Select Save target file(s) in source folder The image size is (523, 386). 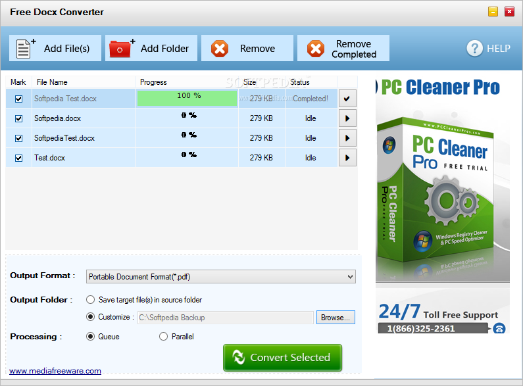[90, 300]
